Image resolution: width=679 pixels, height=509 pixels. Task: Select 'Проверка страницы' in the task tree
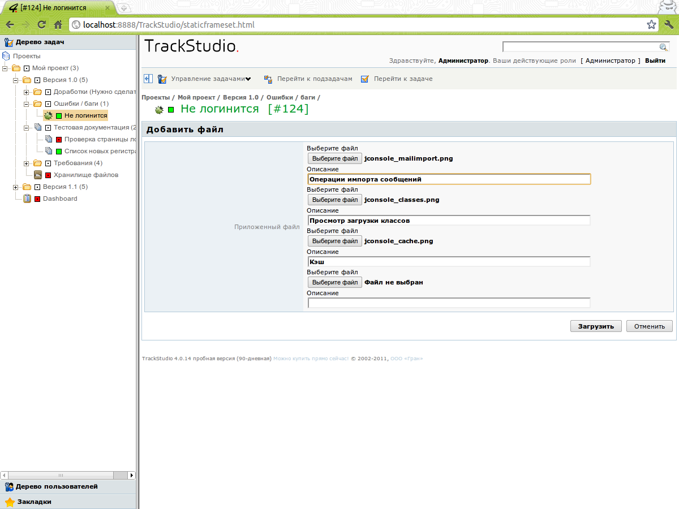(x=100, y=139)
